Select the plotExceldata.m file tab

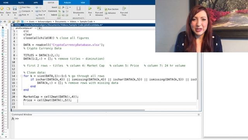pyautogui.click(x=24, y=28)
